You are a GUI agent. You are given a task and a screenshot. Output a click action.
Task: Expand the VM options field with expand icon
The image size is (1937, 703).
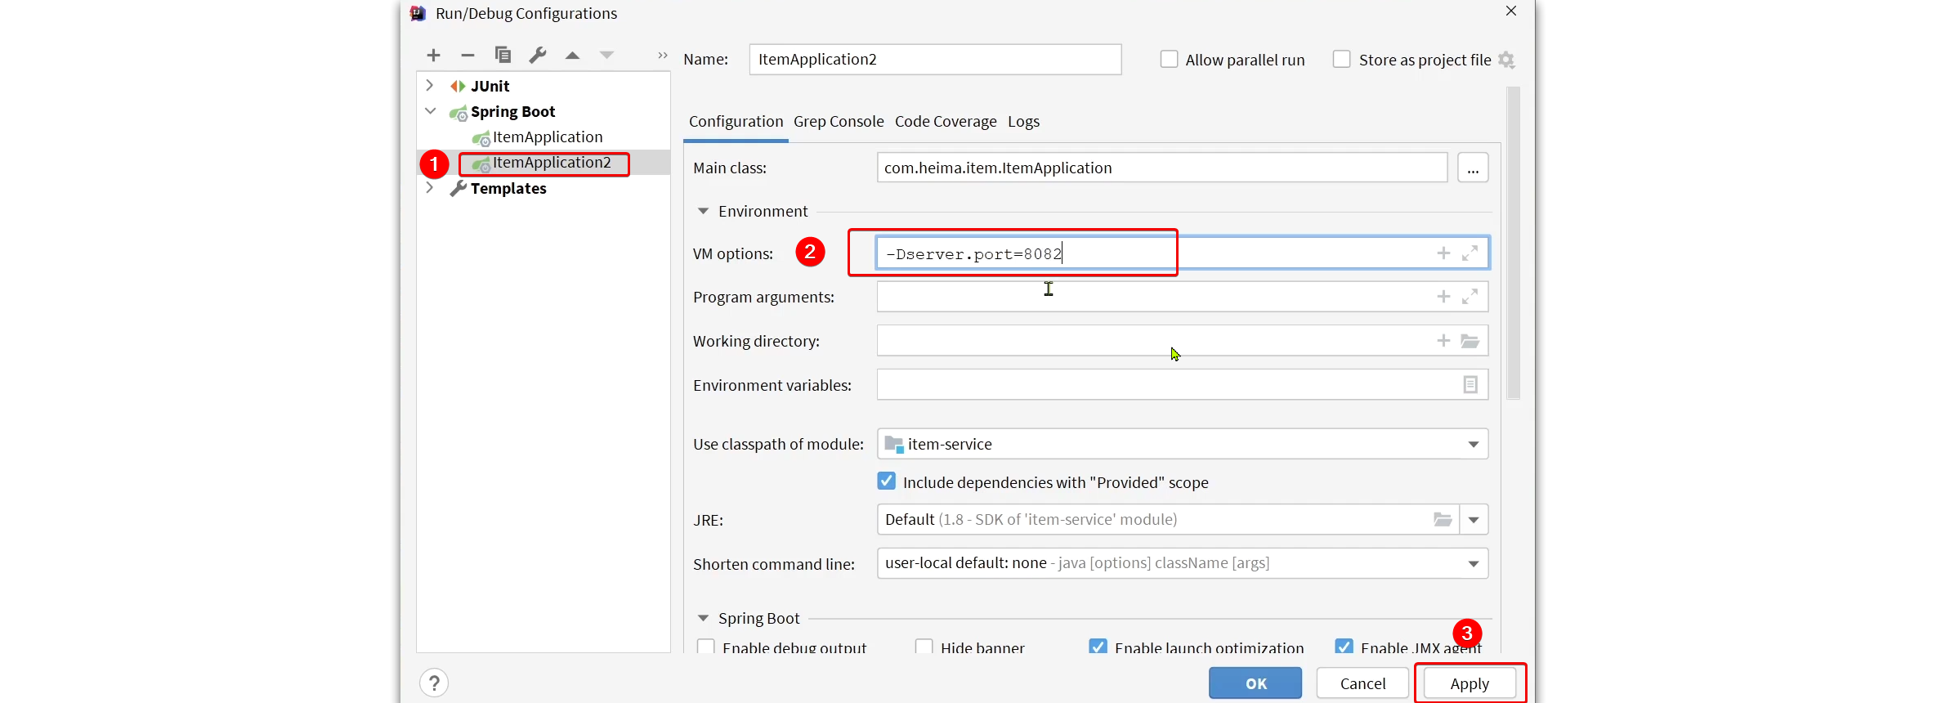pyautogui.click(x=1470, y=253)
